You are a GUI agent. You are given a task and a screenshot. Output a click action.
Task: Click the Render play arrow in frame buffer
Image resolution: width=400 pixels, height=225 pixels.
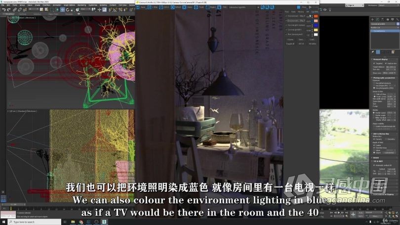(310, 7)
